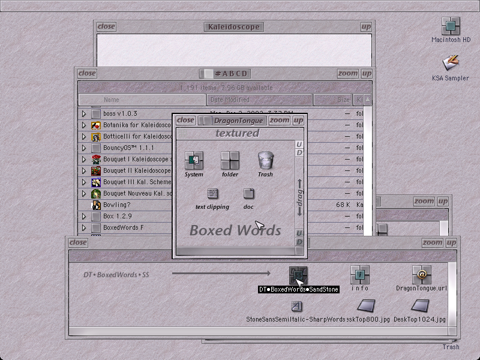Screen dimensions: 480x360
Task: Expand the Bouquet II Kaleidoscope folder
Action: pyautogui.click(x=84, y=171)
